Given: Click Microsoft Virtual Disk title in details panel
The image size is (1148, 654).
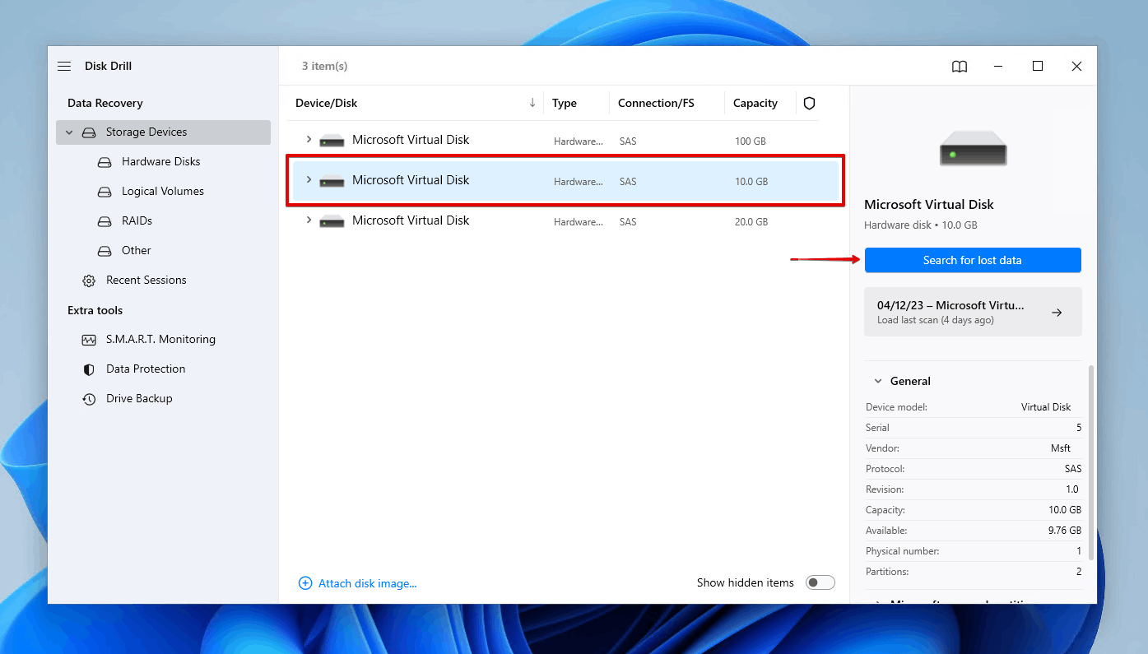Looking at the screenshot, I should click(929, 205).
